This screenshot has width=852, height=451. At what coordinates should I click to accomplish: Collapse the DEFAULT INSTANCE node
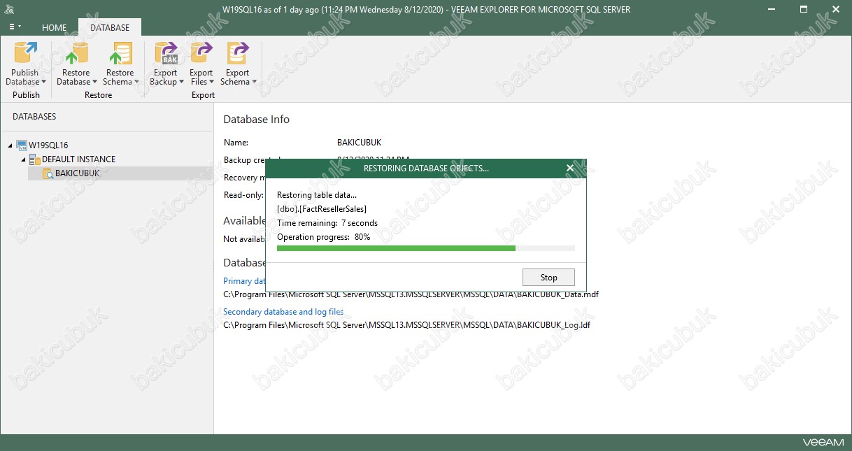coord(23,159)
